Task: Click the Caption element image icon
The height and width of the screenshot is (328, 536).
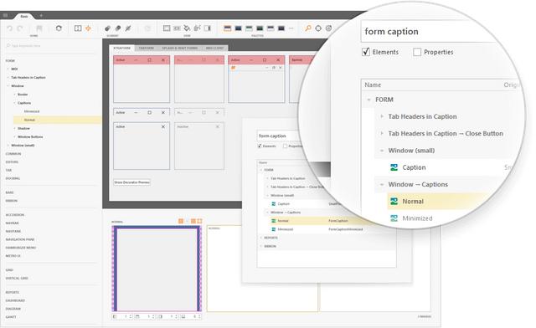Action: 394,167
